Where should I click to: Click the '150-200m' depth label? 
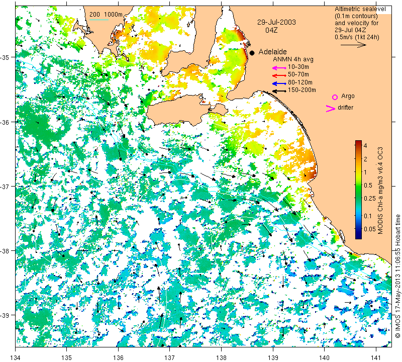302,90
